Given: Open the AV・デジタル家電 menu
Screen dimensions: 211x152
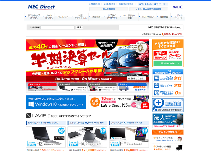Looking at the screenshot, I should [129, 17].
